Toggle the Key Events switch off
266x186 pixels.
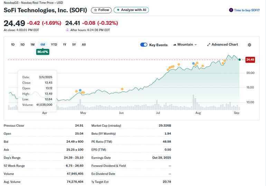click(x=144, y=45)
